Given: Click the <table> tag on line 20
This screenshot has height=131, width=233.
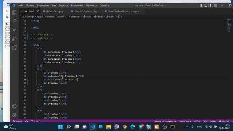Looking at the screenshot, I should click(36, 45).
